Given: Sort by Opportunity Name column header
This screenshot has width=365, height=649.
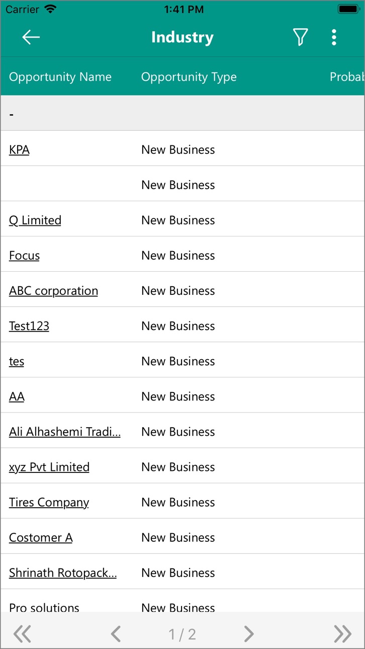Looking at the screenshot, I should (60, 77).
